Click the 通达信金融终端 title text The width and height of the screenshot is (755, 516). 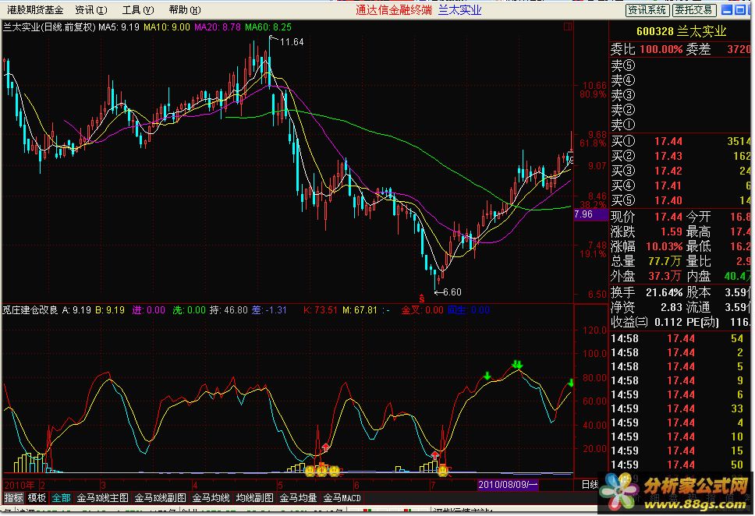click(x=394, y=10)
